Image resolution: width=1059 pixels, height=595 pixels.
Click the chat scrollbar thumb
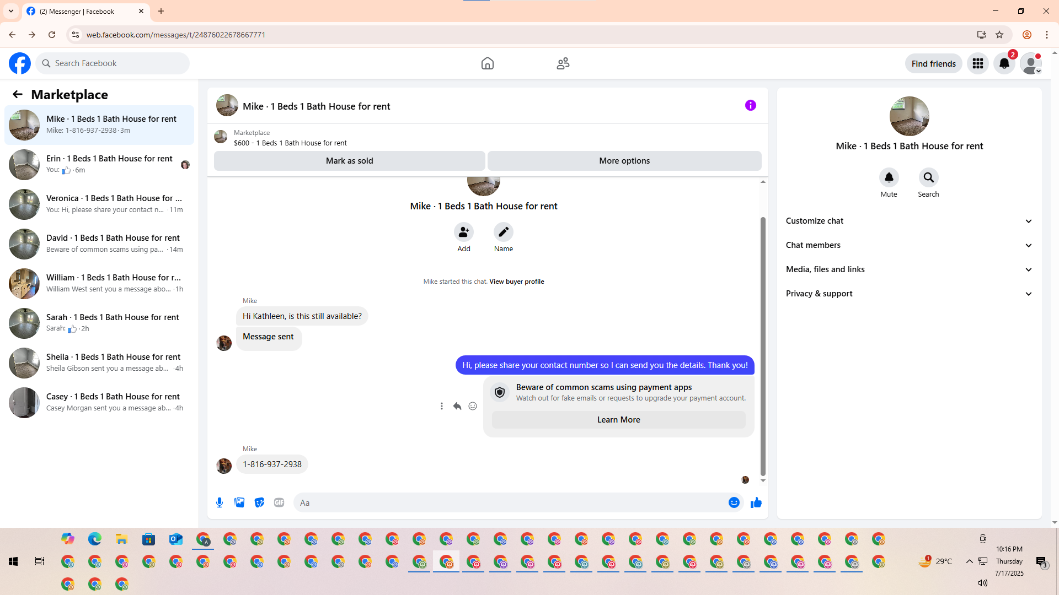763,346
